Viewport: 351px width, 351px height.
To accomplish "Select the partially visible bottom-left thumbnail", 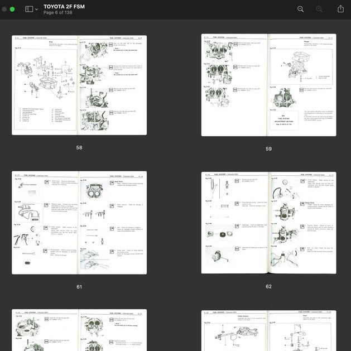I will (x=79, y=330).
